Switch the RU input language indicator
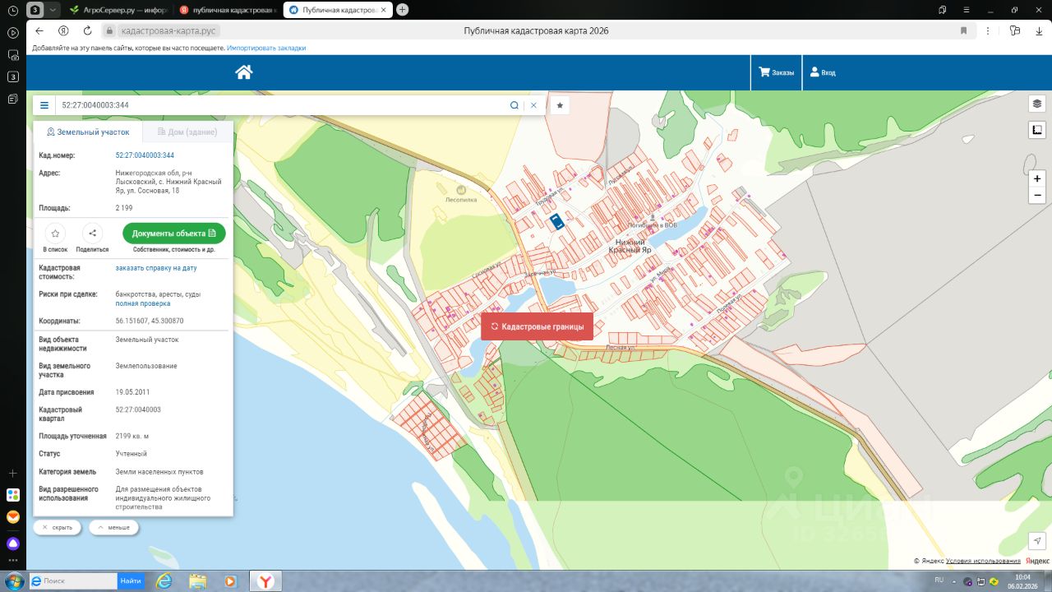This screenshot has height=592, width=1052. [x=939, y=580]
